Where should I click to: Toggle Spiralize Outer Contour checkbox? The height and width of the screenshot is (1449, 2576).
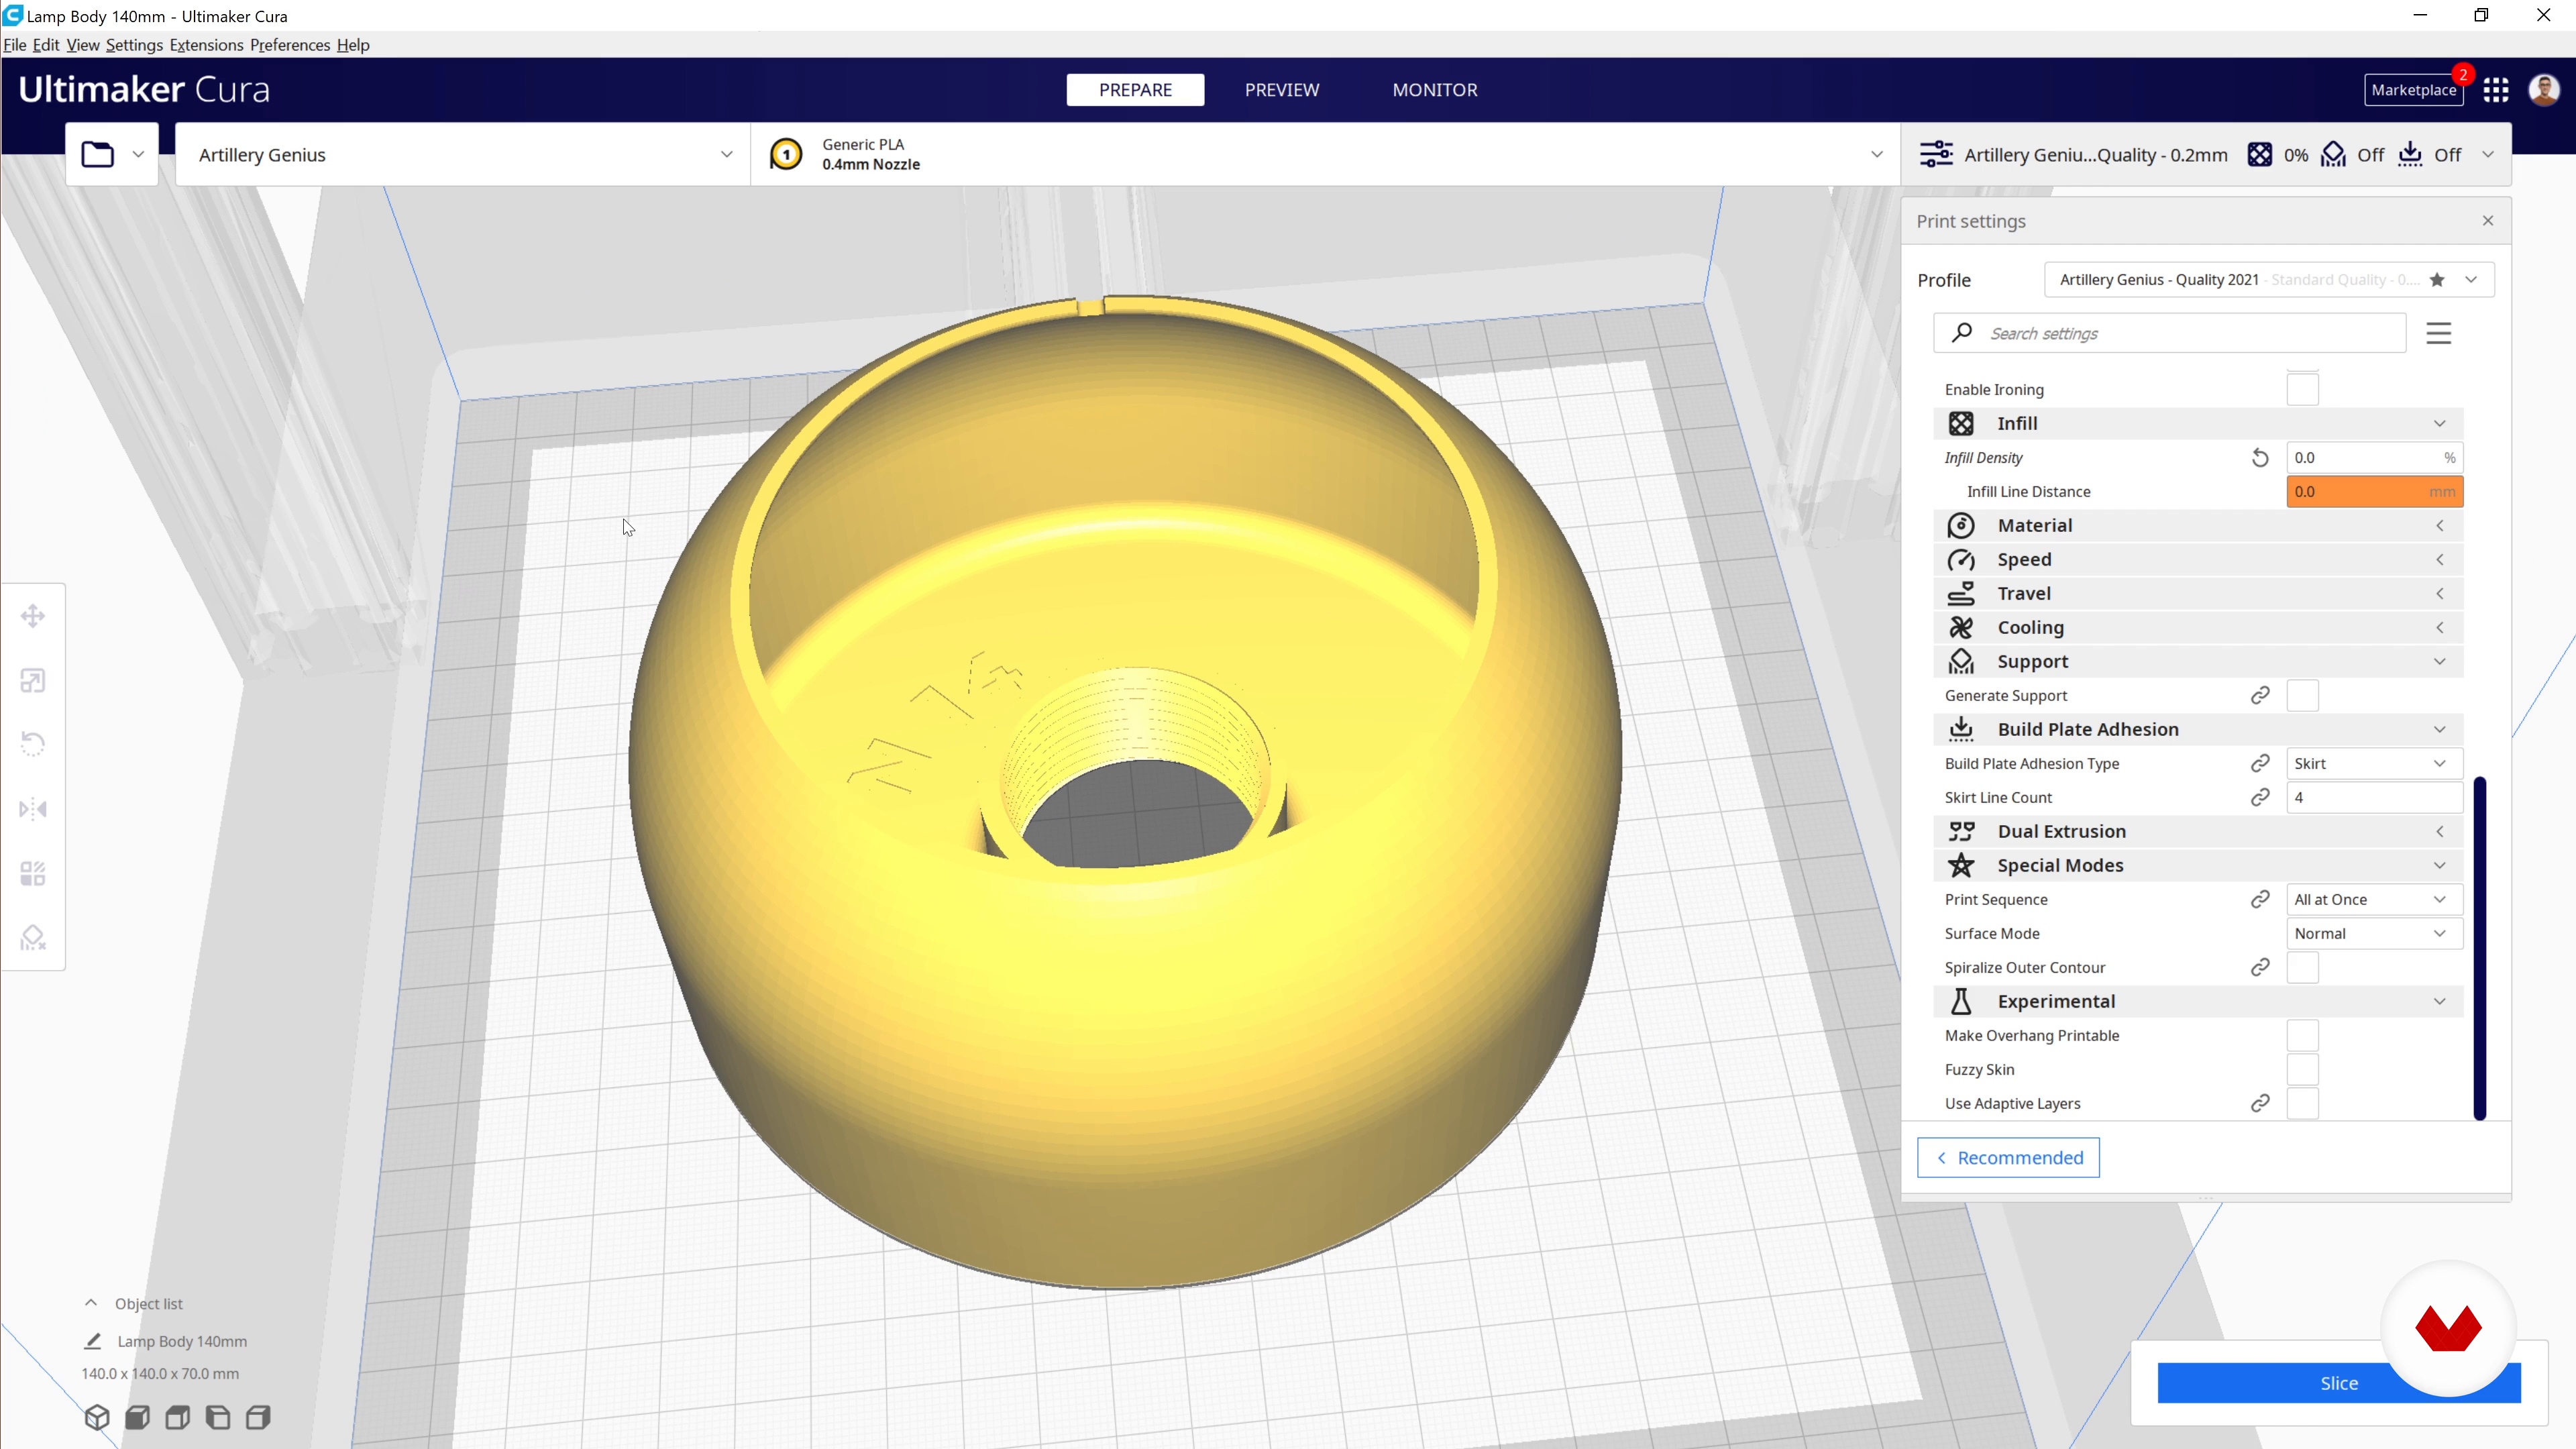(2303, 968)
